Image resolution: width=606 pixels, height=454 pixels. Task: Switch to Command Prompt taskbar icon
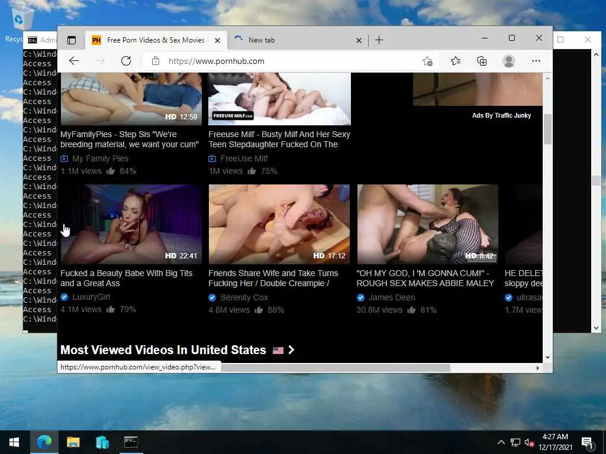click(x=131, y=442)
